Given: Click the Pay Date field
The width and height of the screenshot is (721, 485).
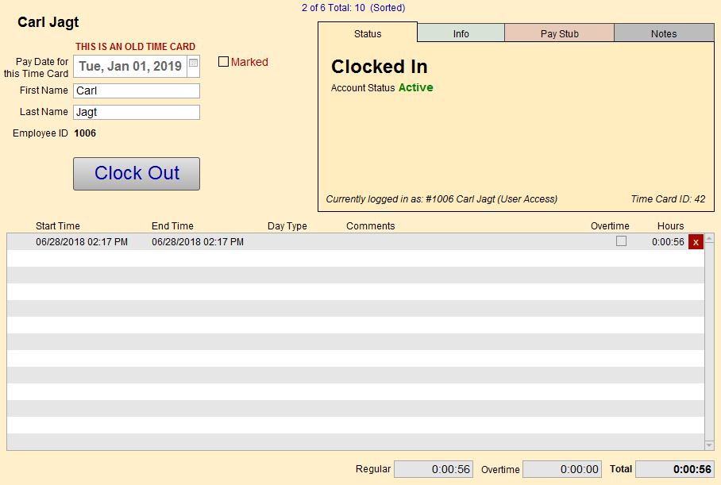Looking at the screenshot, I should click(x=130, y=67).
